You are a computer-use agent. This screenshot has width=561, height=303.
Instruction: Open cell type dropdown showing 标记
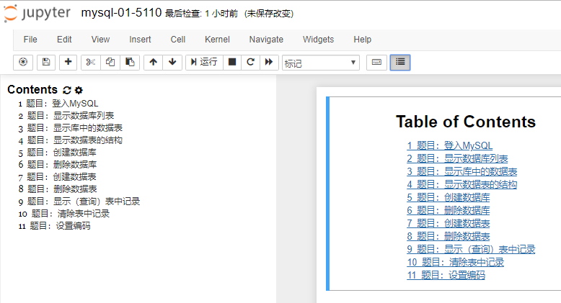pyautogui.click(x=321, y=63)
